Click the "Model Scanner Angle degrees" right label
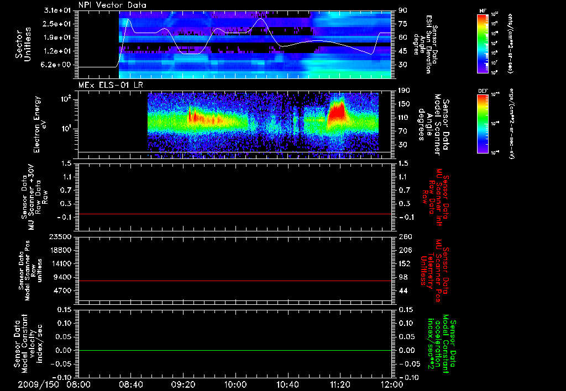This screenshot has width=566, height=391. 433,125
